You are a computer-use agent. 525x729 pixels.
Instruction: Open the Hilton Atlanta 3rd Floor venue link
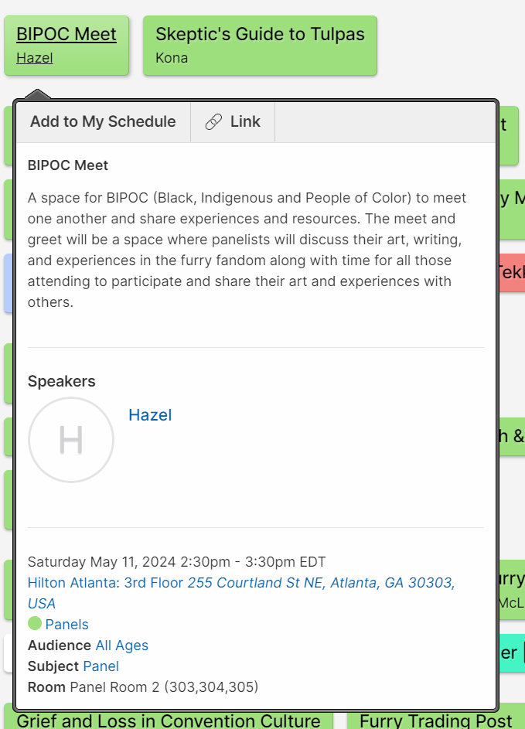click(105, 583)
